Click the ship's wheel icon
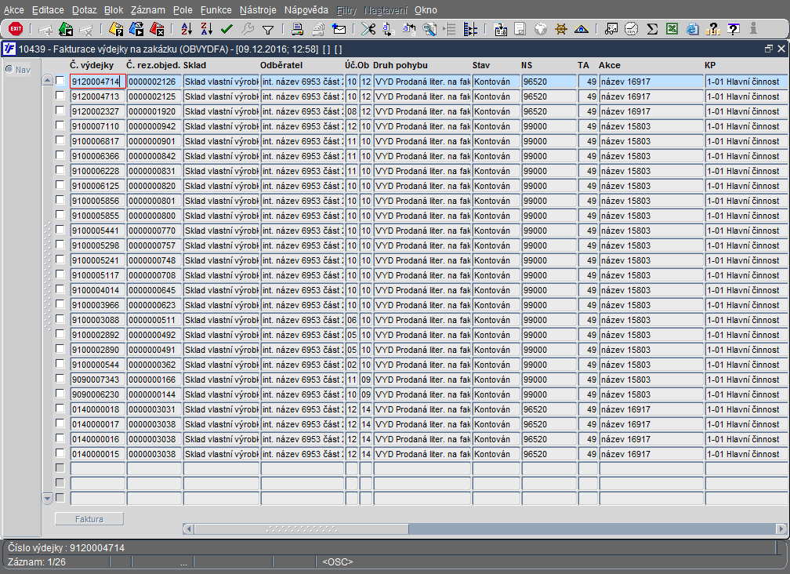Image resolution: width=790 pixels, height=574 pixels. click(x=561, y=29)
